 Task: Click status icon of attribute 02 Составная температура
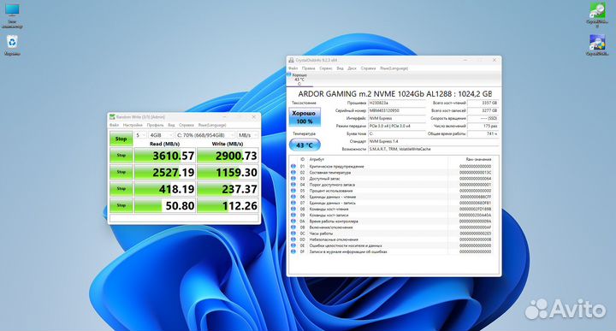coord(293,173)
